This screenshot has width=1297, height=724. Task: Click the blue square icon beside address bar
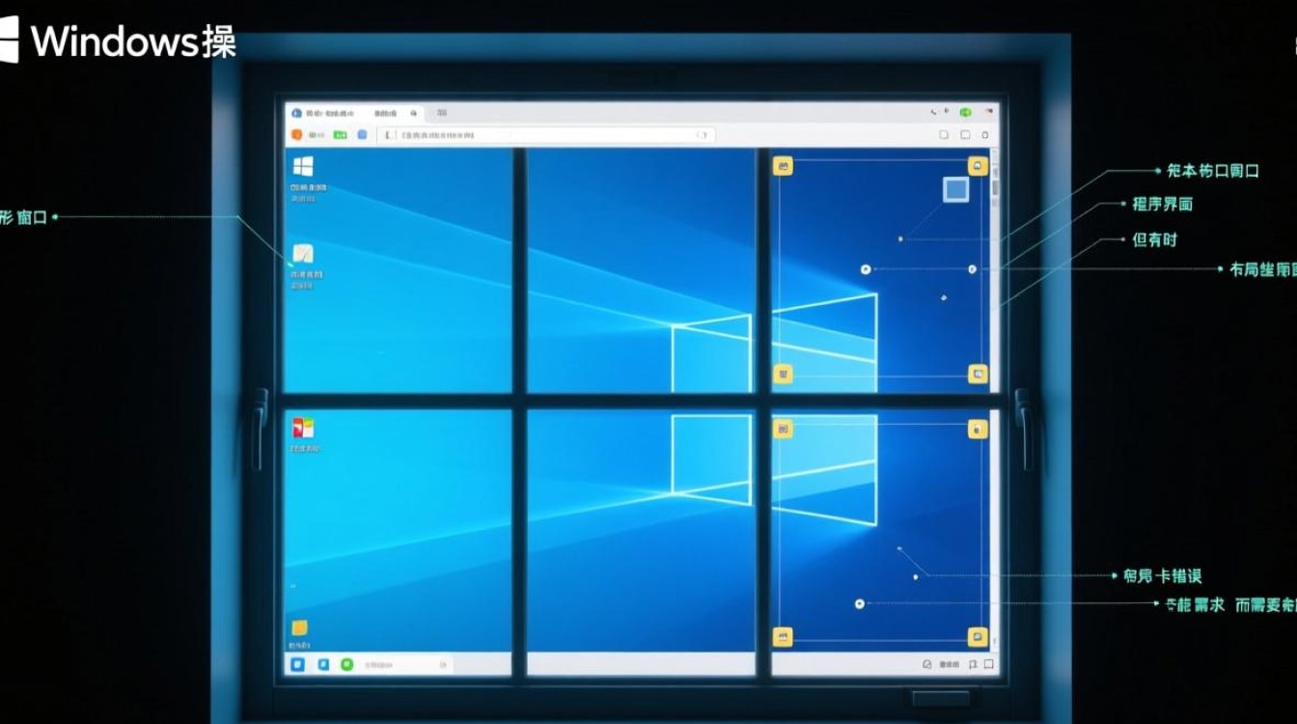[x=362, y=135]
